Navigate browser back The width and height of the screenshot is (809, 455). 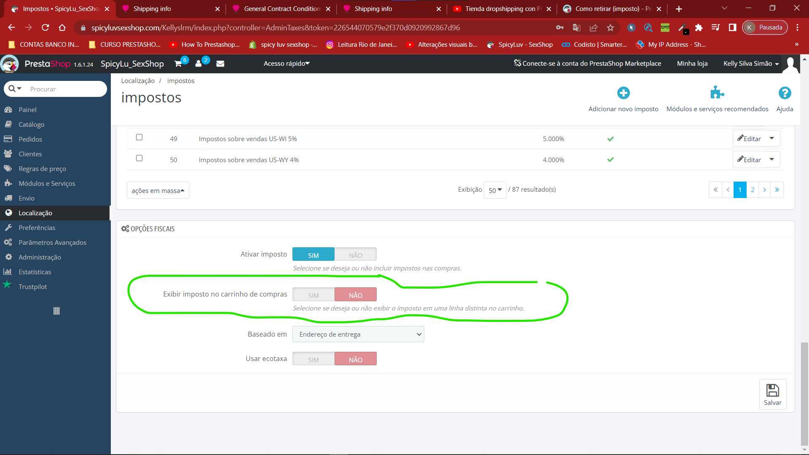click(11, 27)
